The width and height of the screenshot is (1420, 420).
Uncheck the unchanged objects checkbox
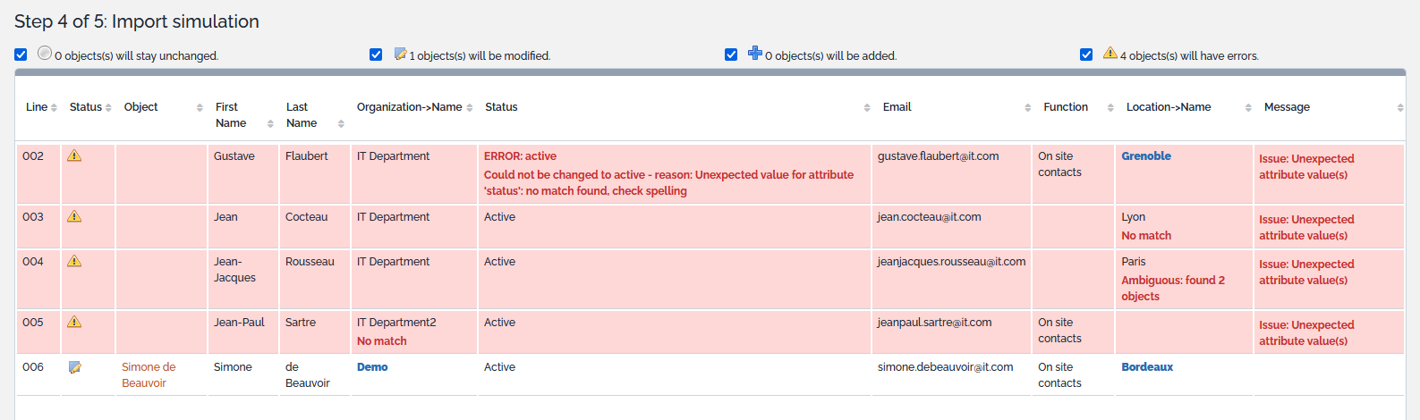(x=21, y=55)
